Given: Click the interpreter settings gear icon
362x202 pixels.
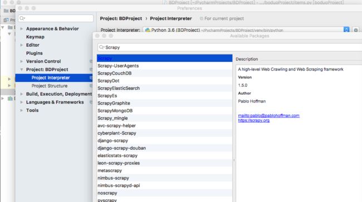Looking at the screenshot, I should 356,30.
